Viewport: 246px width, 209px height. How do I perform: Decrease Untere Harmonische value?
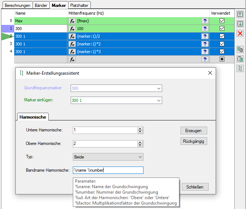[x=140, y=132]
